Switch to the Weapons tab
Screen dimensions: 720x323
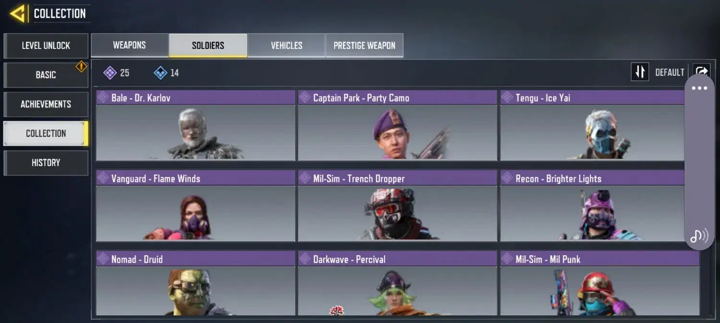[x=130, y=46]
